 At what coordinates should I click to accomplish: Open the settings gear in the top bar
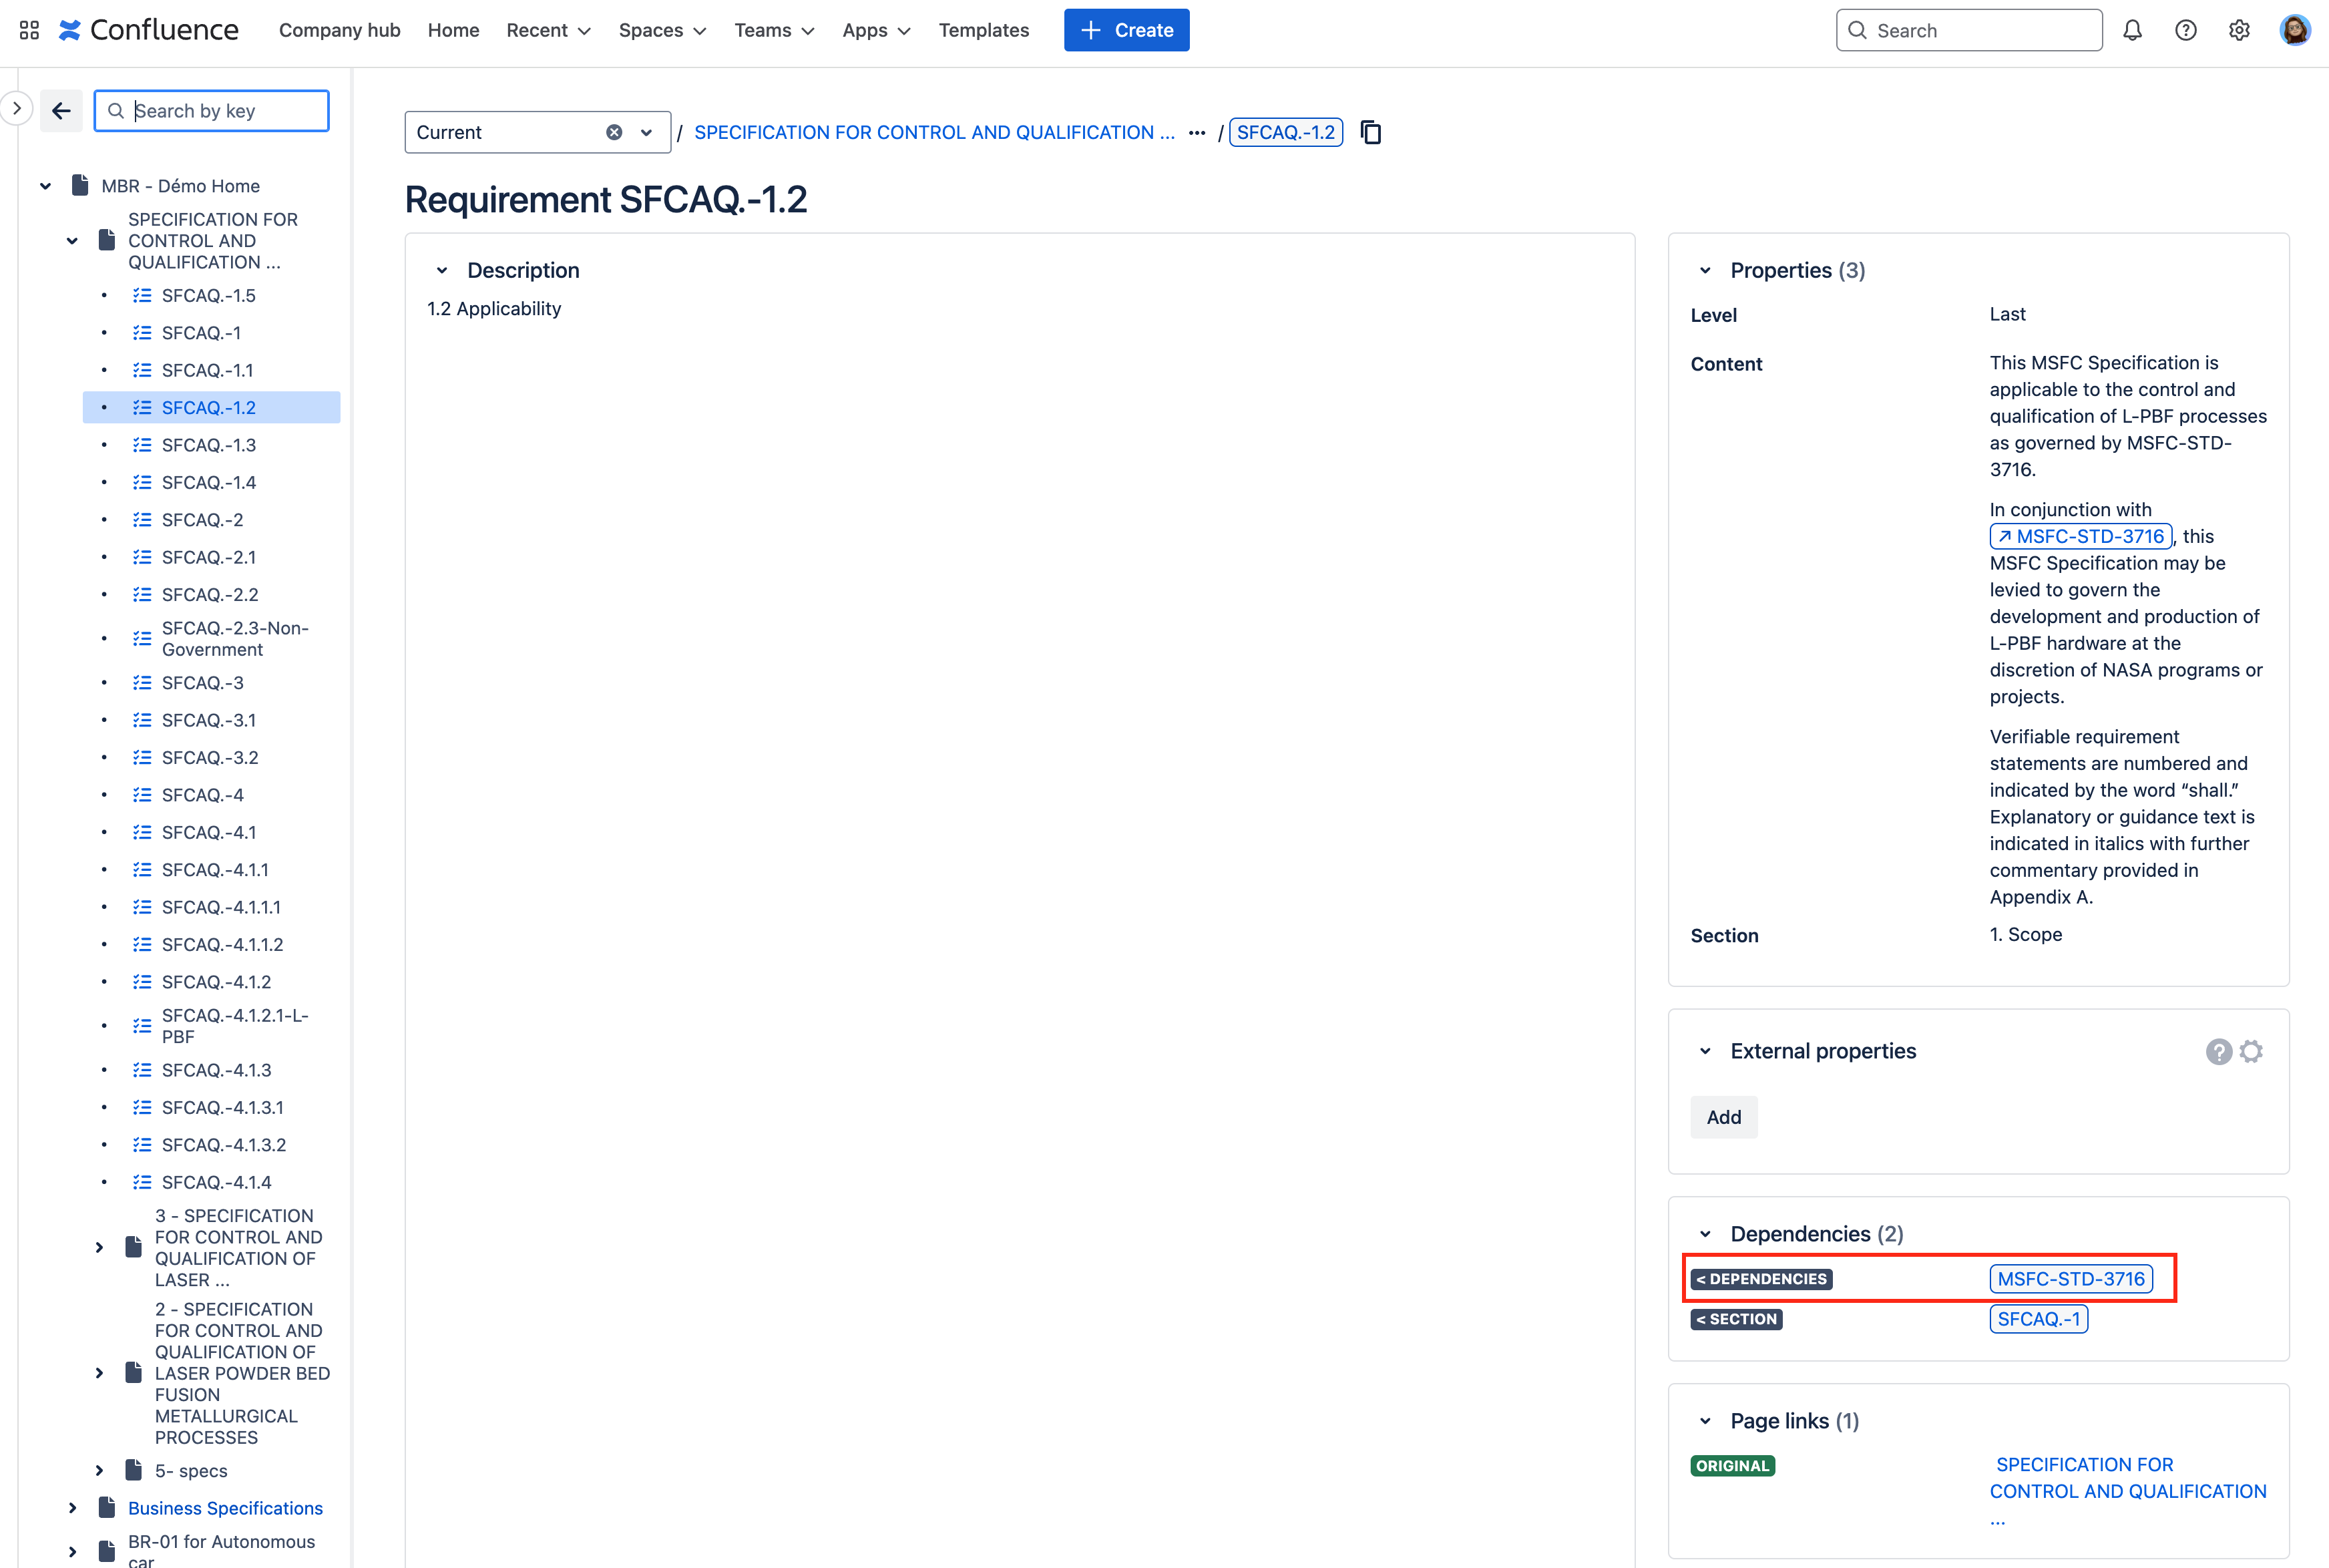2239,30
